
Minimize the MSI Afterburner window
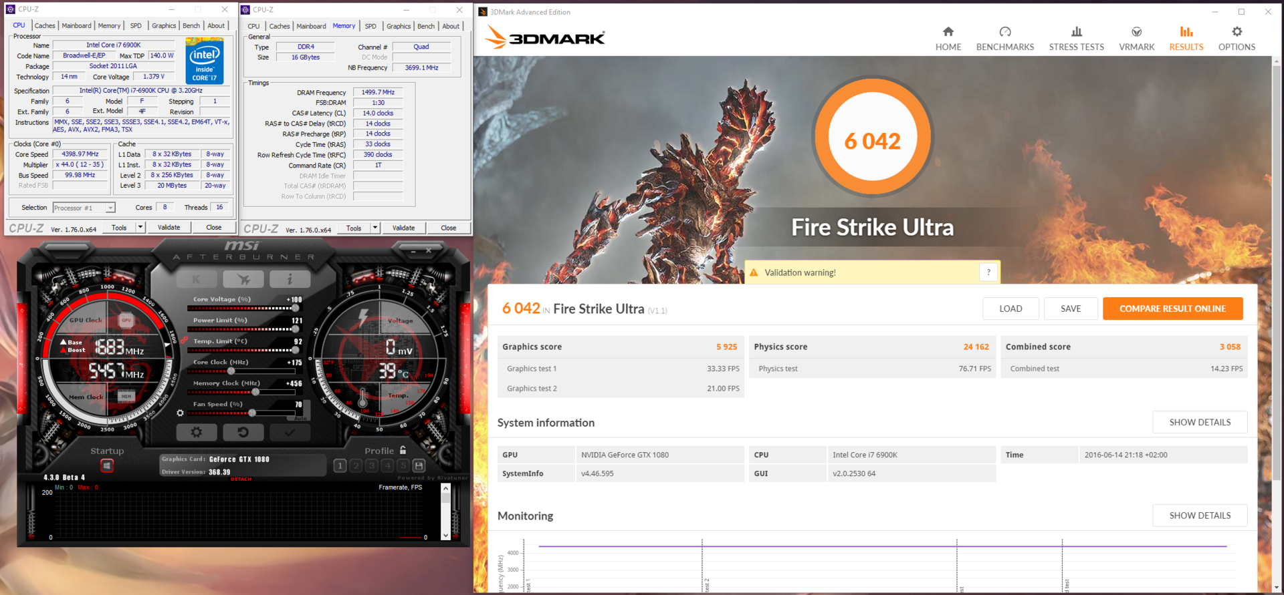coord(413,251)
